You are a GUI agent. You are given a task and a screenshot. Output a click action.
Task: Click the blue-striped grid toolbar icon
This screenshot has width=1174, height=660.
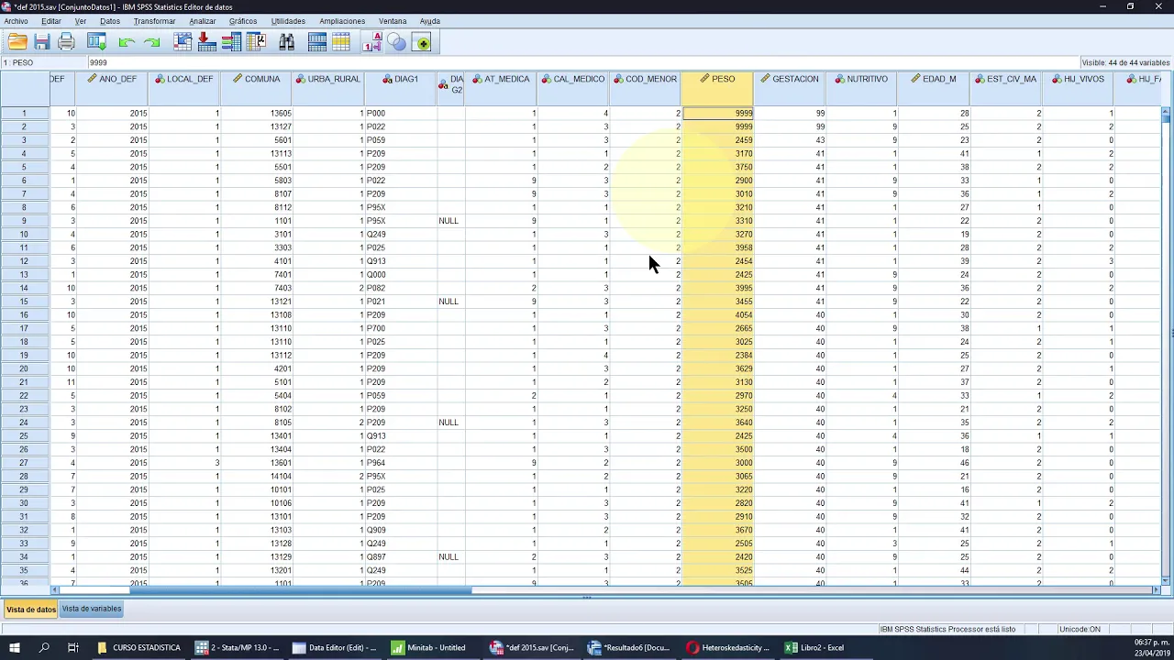click(317, 42)
